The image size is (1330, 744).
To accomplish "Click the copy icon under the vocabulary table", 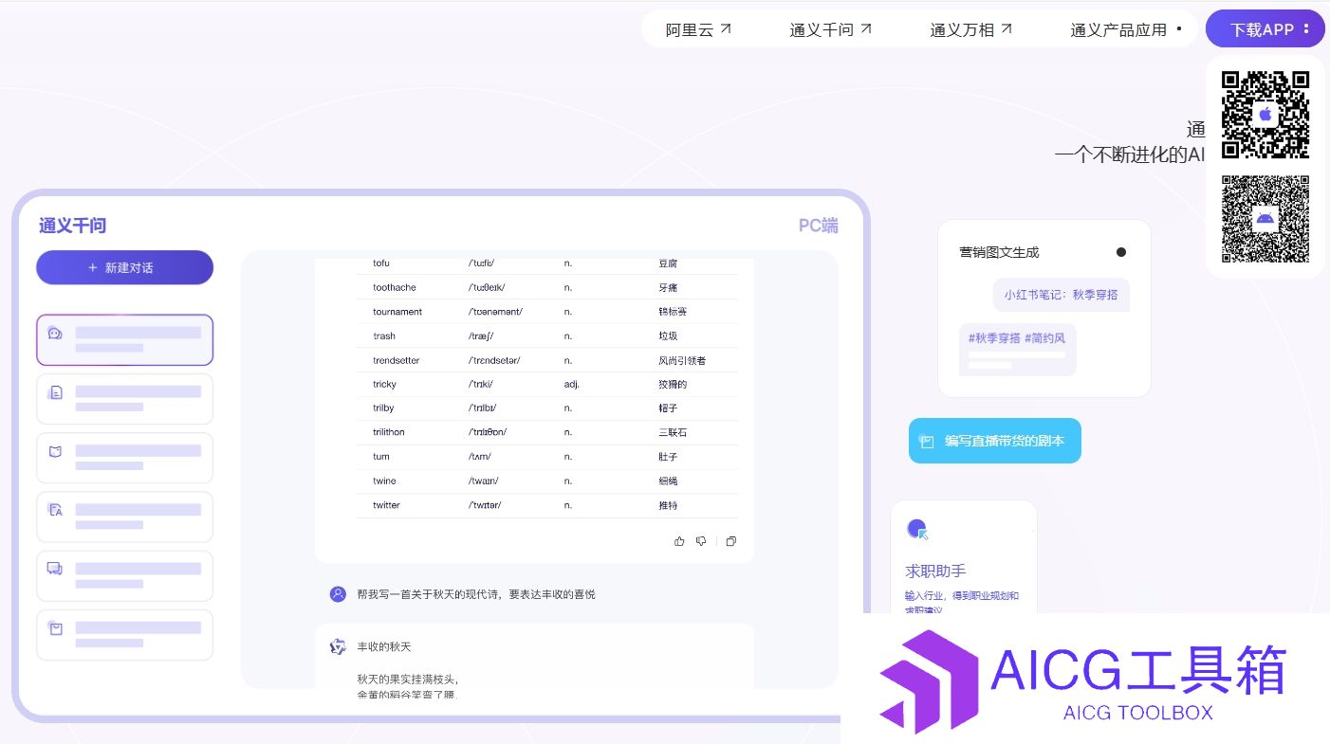I will tap(730, 541).
